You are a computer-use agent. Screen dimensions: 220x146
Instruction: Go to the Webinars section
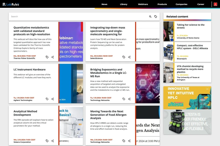coord(143,4)
